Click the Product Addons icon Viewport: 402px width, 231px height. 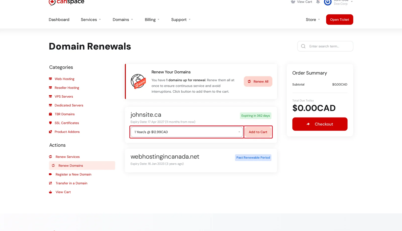click(51, 132)
